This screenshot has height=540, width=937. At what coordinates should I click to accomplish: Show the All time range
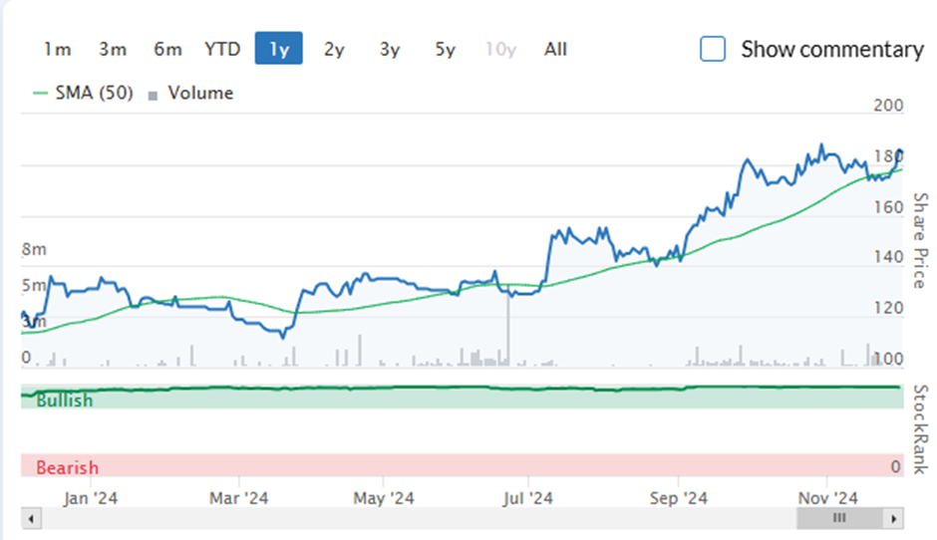(x=555, y=49)
